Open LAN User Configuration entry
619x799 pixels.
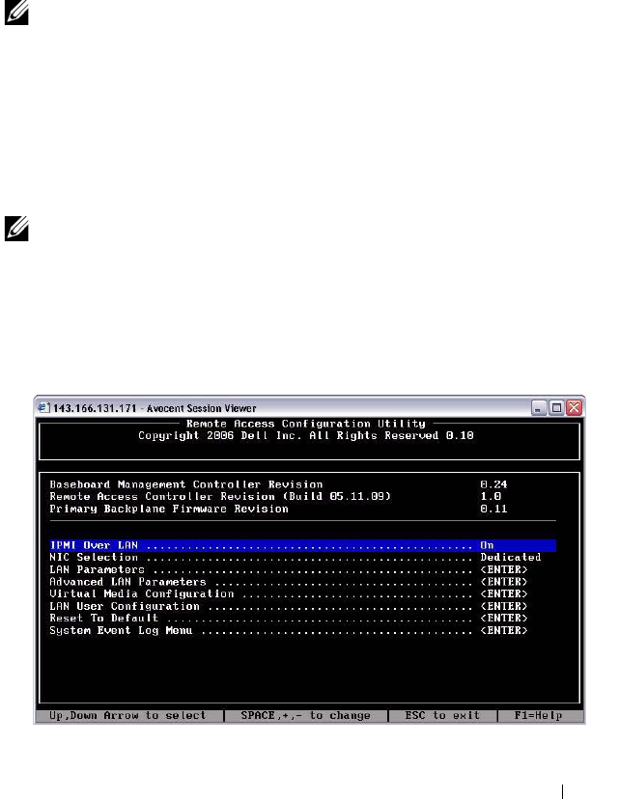click(289, 606)
